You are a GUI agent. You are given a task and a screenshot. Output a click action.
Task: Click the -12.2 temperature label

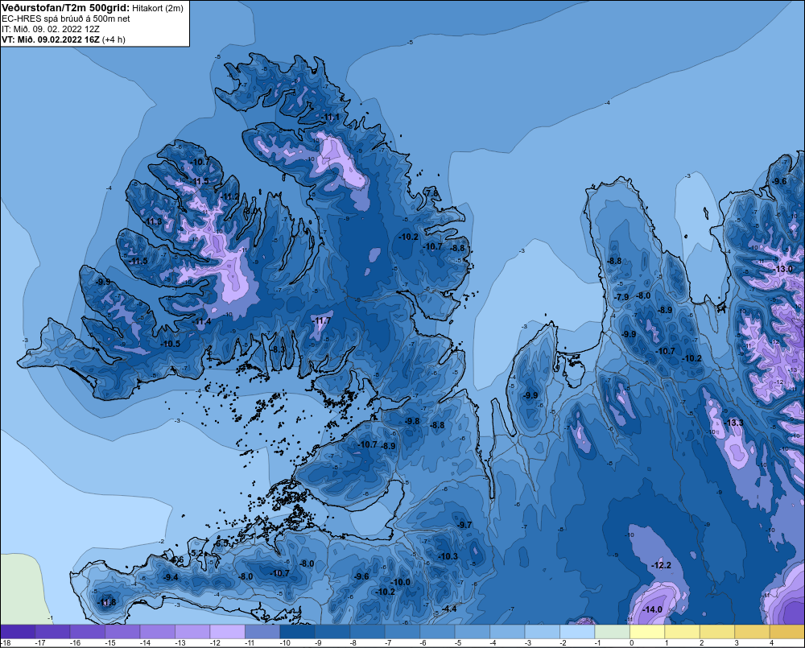(661, 565)
